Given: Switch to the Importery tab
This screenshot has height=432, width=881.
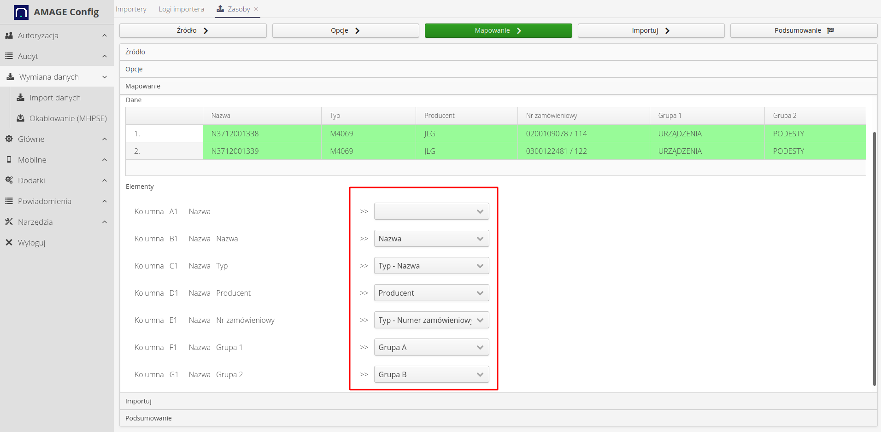Looking at the screenshot, I should pos(131,9).
